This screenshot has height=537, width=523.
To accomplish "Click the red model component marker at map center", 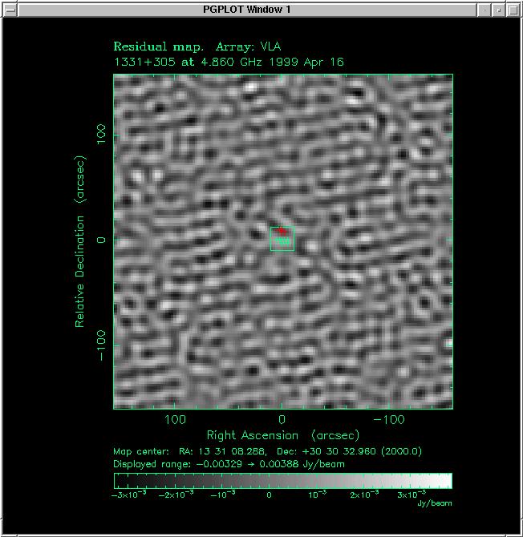I will (x=282, y=231).
